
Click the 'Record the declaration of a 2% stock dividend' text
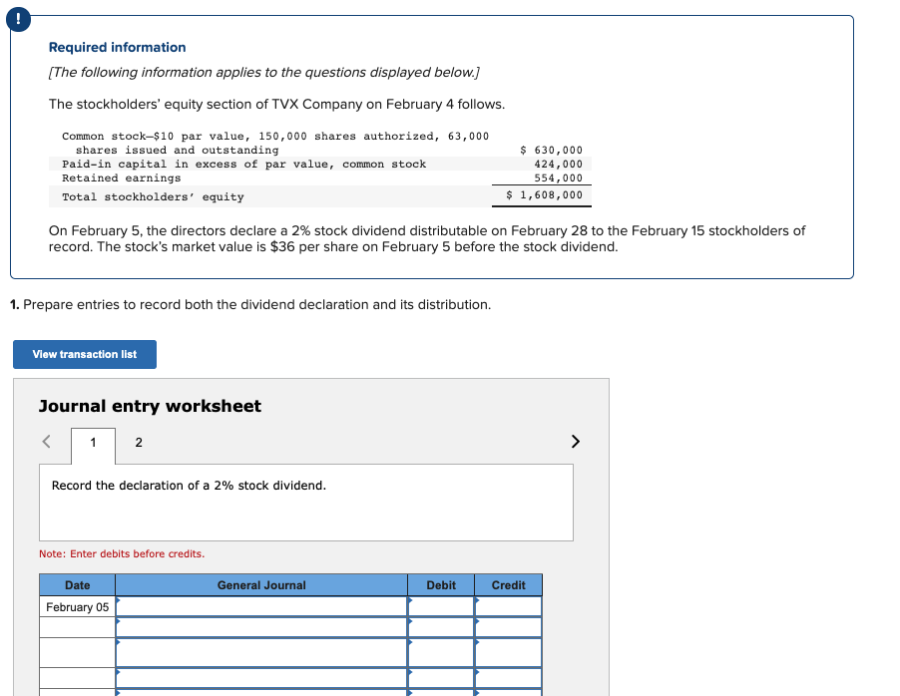click(x=189, y=486)
